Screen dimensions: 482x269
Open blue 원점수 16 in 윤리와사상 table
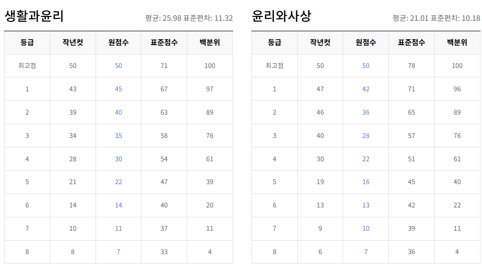pos(366,182)
